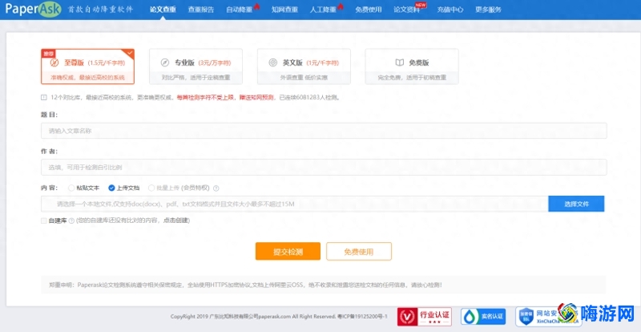
Task: Open the 论文资料 menu item
Action: coord(406,10)
